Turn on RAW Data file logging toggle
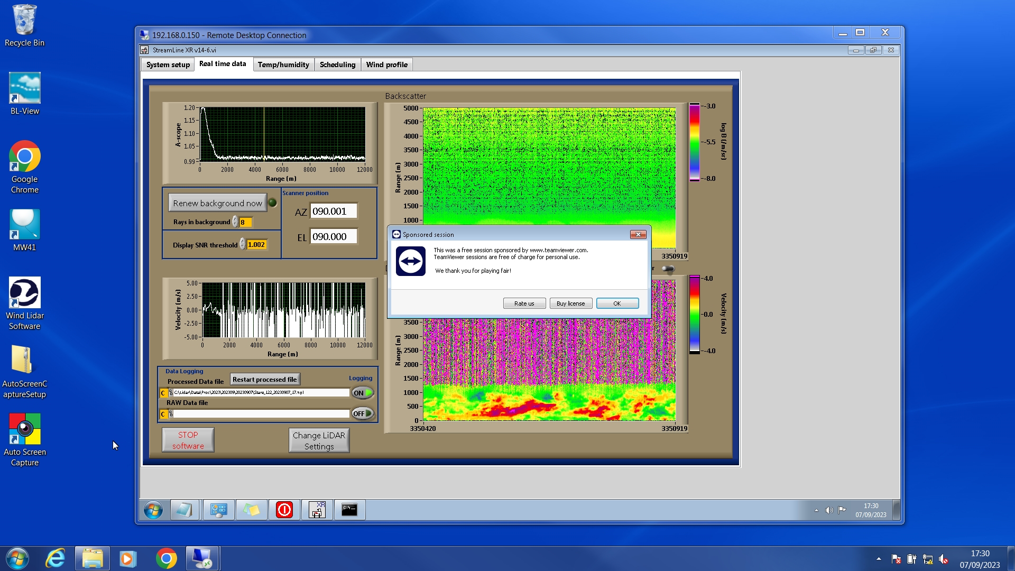The image size is (1015, 571). [x=363, y=413]
